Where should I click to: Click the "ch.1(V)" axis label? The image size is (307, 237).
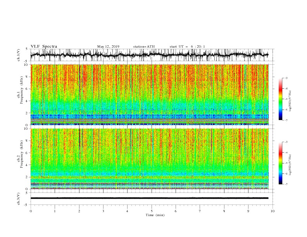pyautogui.click(x=19, y=55)
